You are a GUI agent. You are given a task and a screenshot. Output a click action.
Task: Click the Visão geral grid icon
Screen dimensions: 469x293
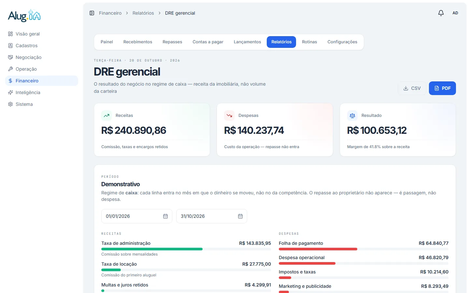tap(10, 34)
